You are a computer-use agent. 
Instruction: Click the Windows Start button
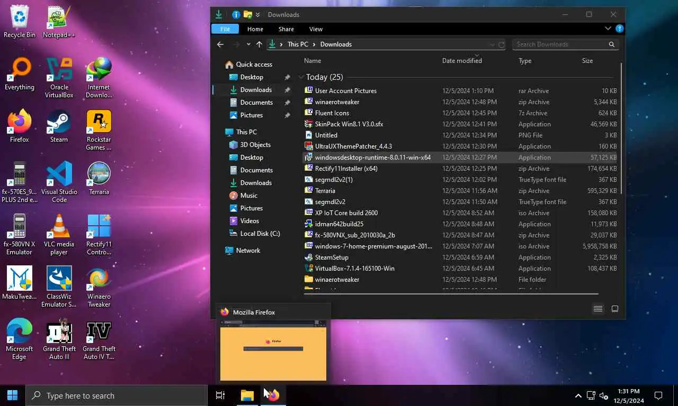point(13,395)
